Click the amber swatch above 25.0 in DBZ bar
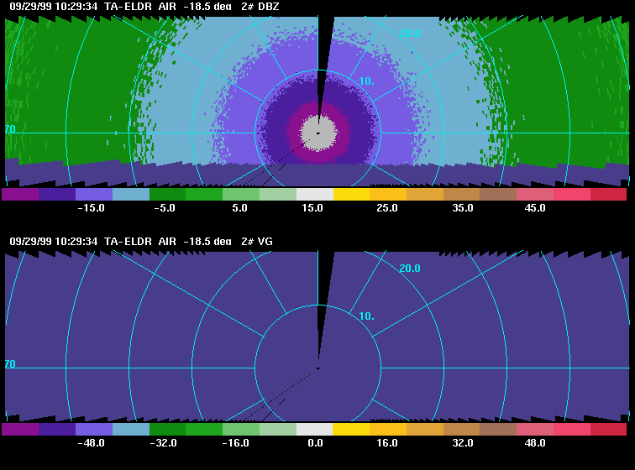Image resolution: width=635 pixels, height=470 pixels. (x=388, y=195)
